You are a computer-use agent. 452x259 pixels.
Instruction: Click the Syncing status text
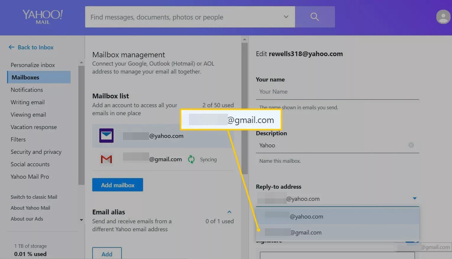(x=208, y=159)
